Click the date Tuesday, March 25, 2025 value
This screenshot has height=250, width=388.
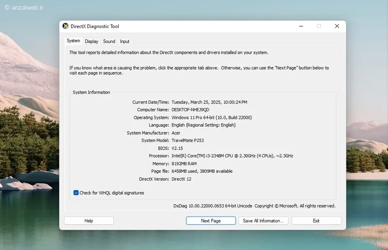coord(210,102)
